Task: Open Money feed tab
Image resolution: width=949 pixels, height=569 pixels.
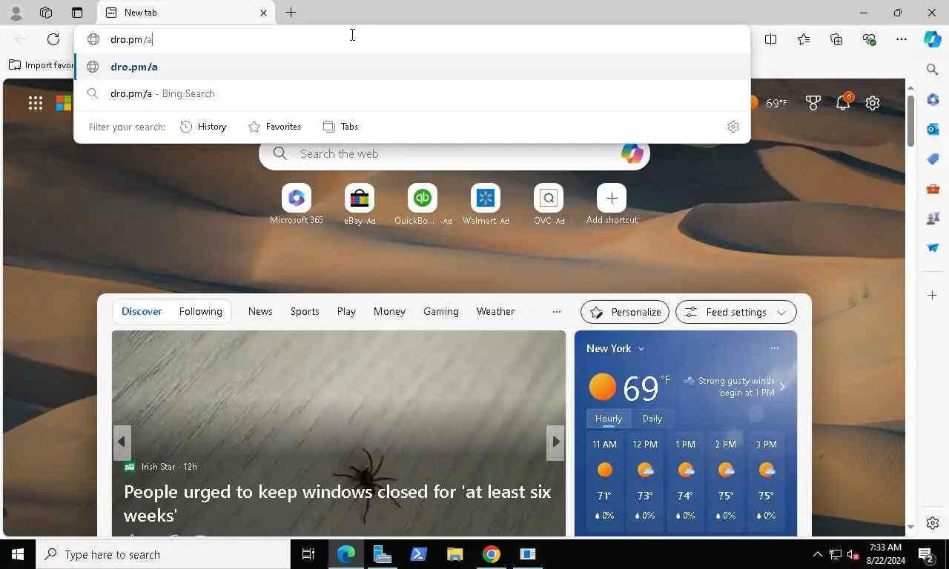Action: click(389, 311)
